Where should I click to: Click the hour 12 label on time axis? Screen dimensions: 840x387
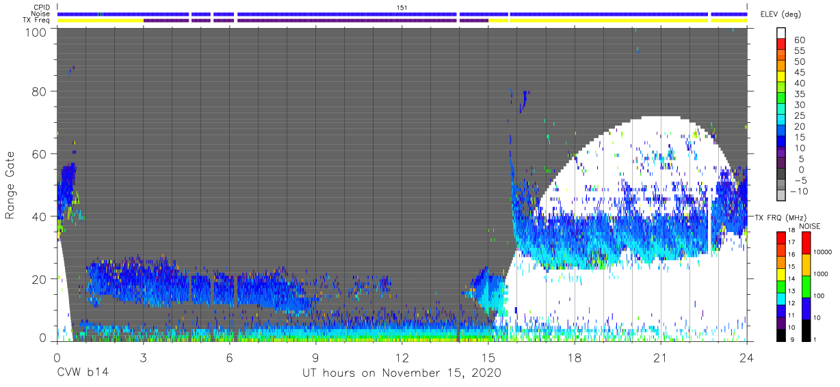pyautogui.click(x=402, y=356)
